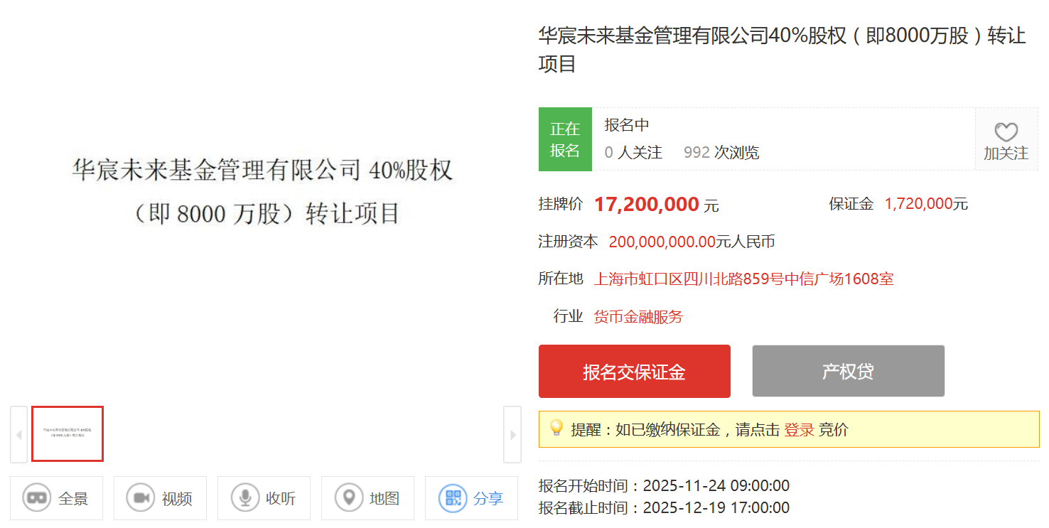Screen dimensions: 1049x528
Task: Follow the 登录 link to bid
Action: pos(799,430)
